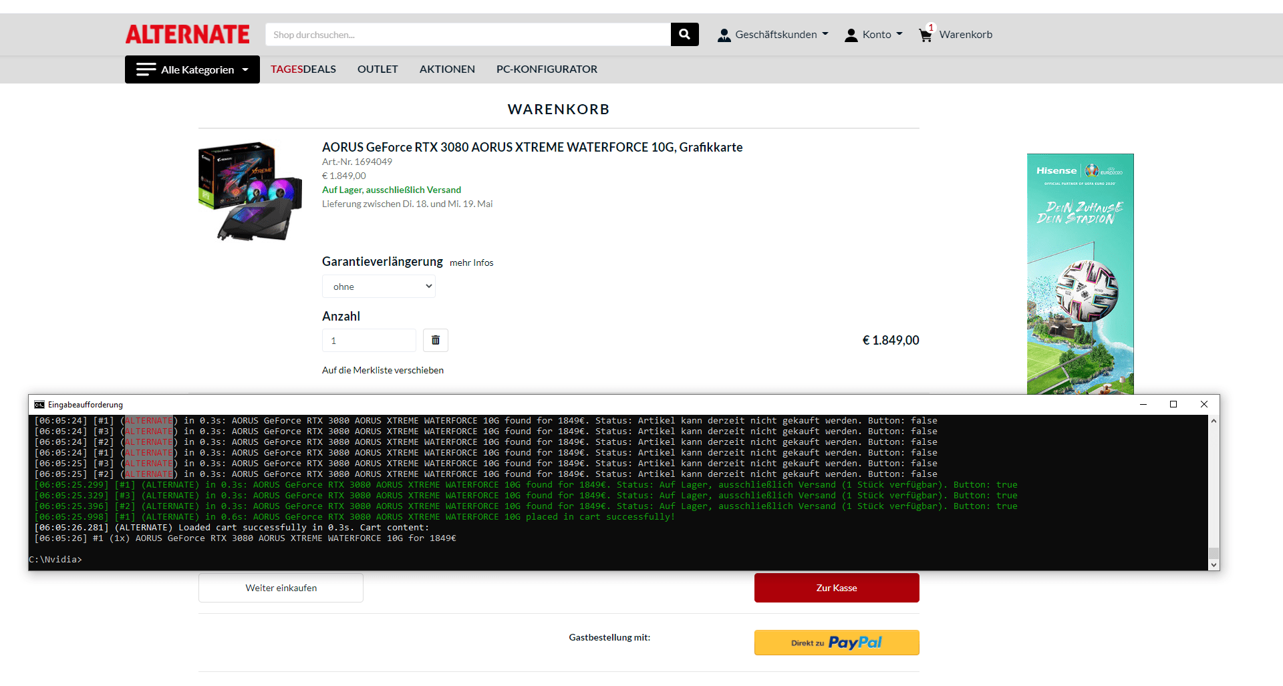Delete the cart item with trash icon
Viewport: 1283px width, 686px height.
(435, 340)
